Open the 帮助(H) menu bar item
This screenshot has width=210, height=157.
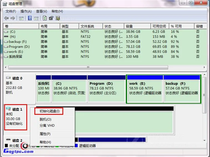[x=57, y=11]
